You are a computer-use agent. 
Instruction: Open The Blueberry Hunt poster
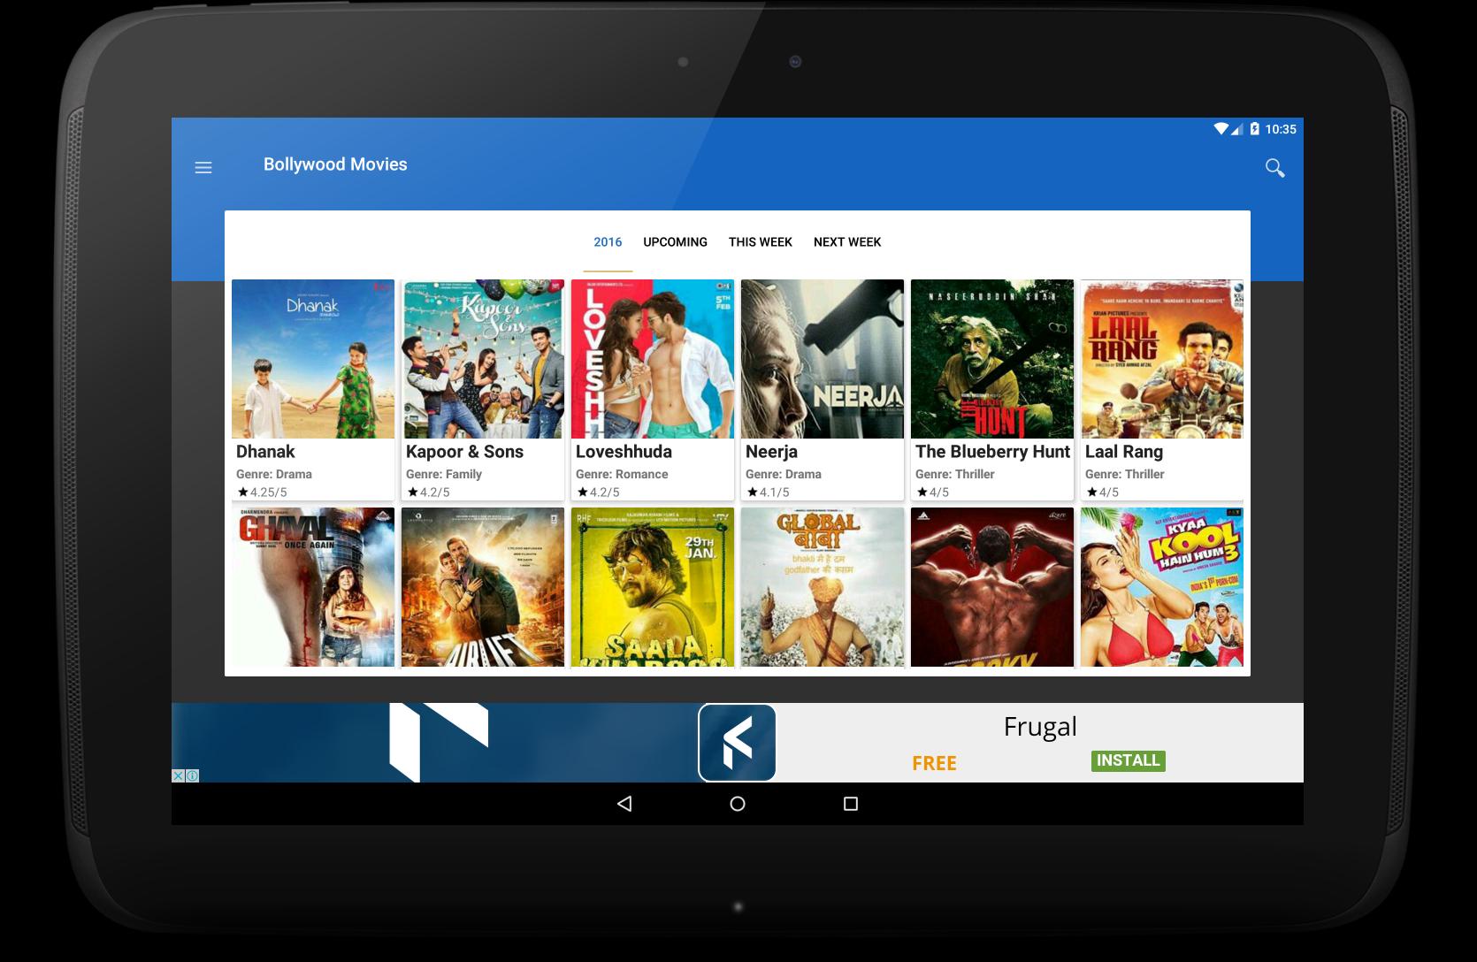point(992,359)
